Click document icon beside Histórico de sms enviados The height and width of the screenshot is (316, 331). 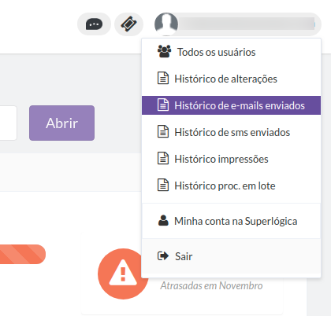click(163, 131)
